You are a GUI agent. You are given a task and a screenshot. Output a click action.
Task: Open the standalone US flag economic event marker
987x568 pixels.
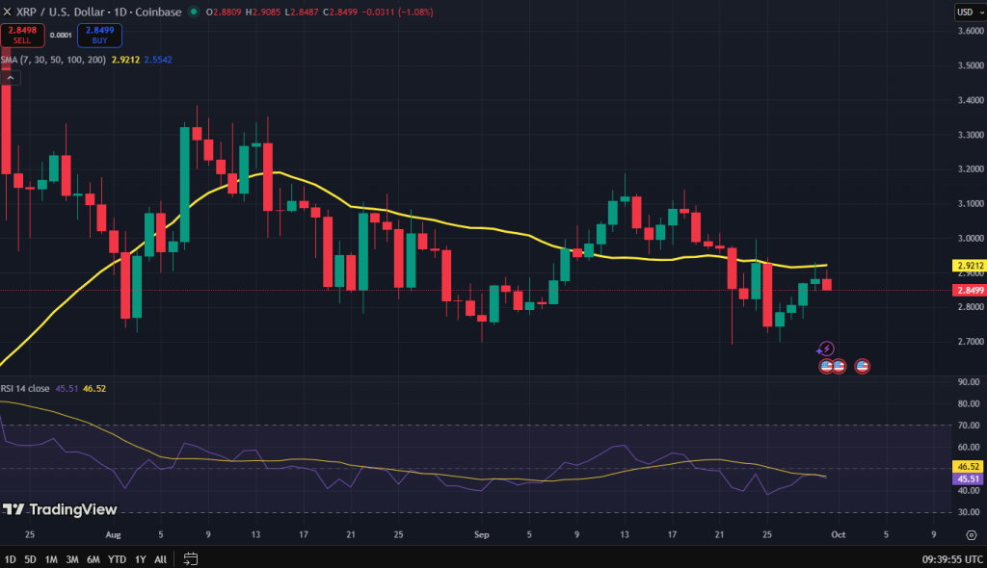point(863,366)
